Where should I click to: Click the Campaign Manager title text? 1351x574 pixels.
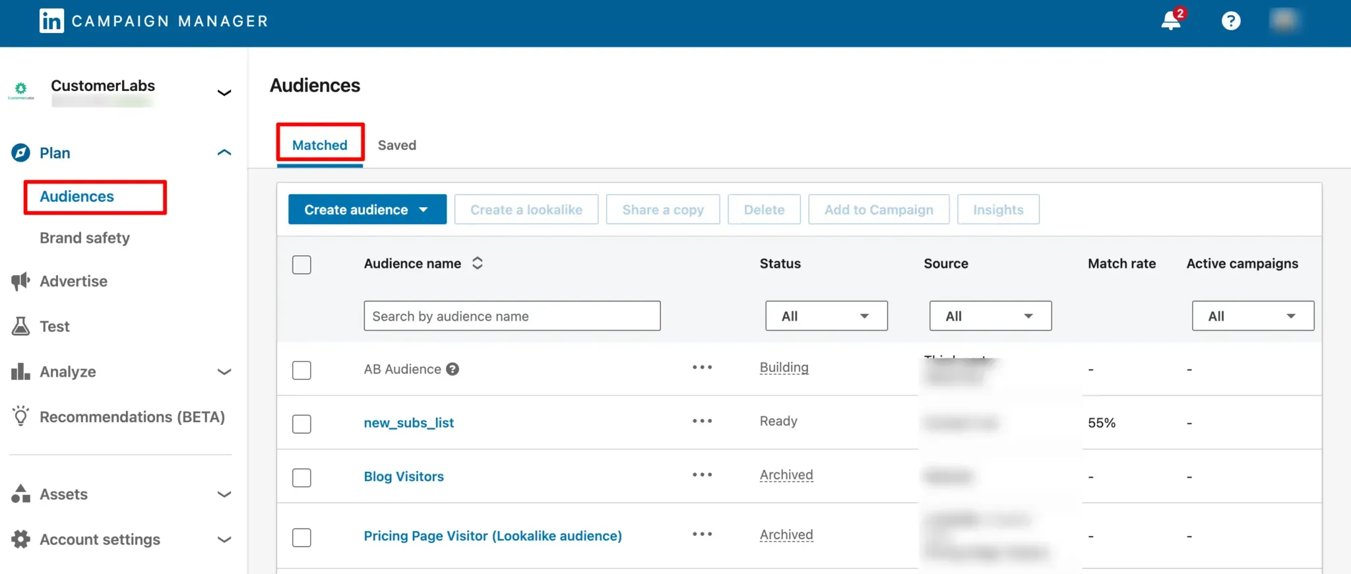(x=170, y=21)
